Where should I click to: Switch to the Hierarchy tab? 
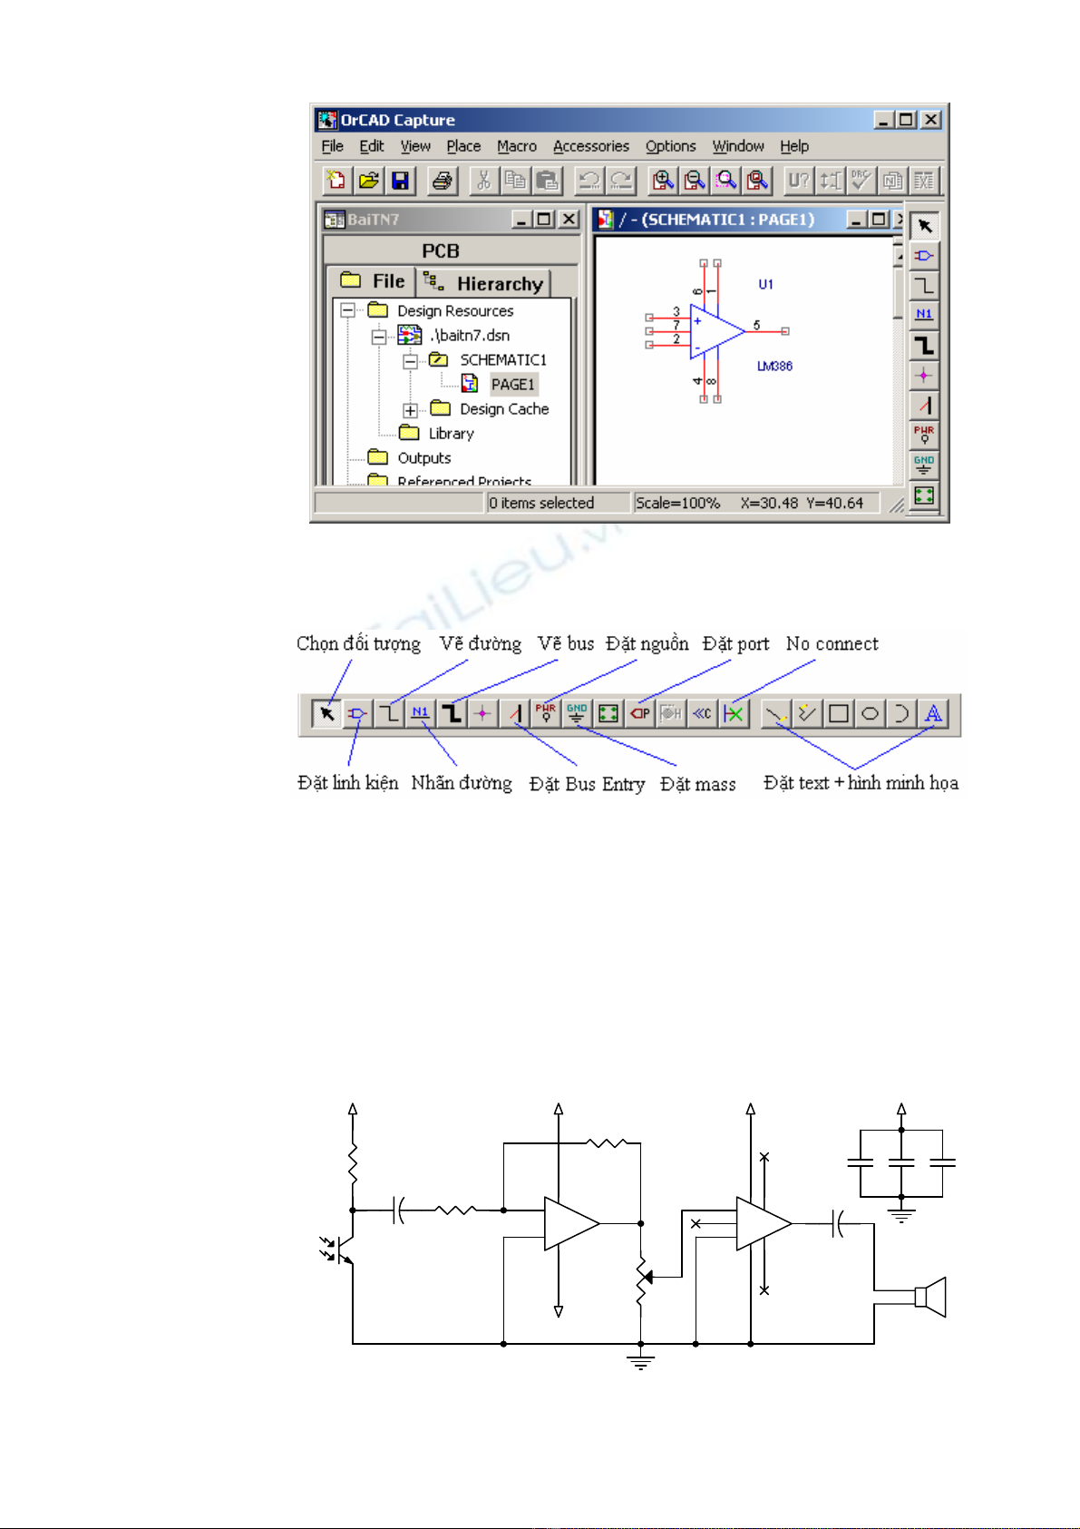tap(485, 283)
